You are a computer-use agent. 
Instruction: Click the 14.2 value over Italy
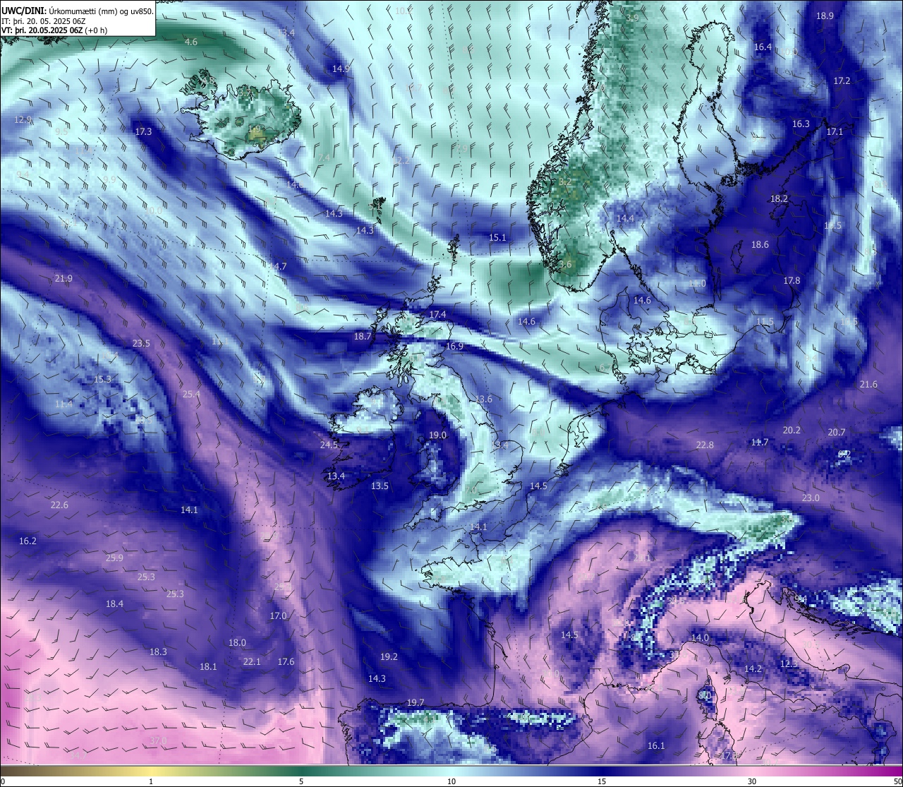tap(753, 668)
